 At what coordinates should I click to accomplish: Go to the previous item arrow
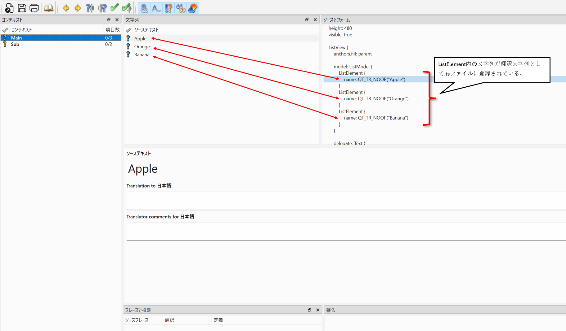(66, 8)
